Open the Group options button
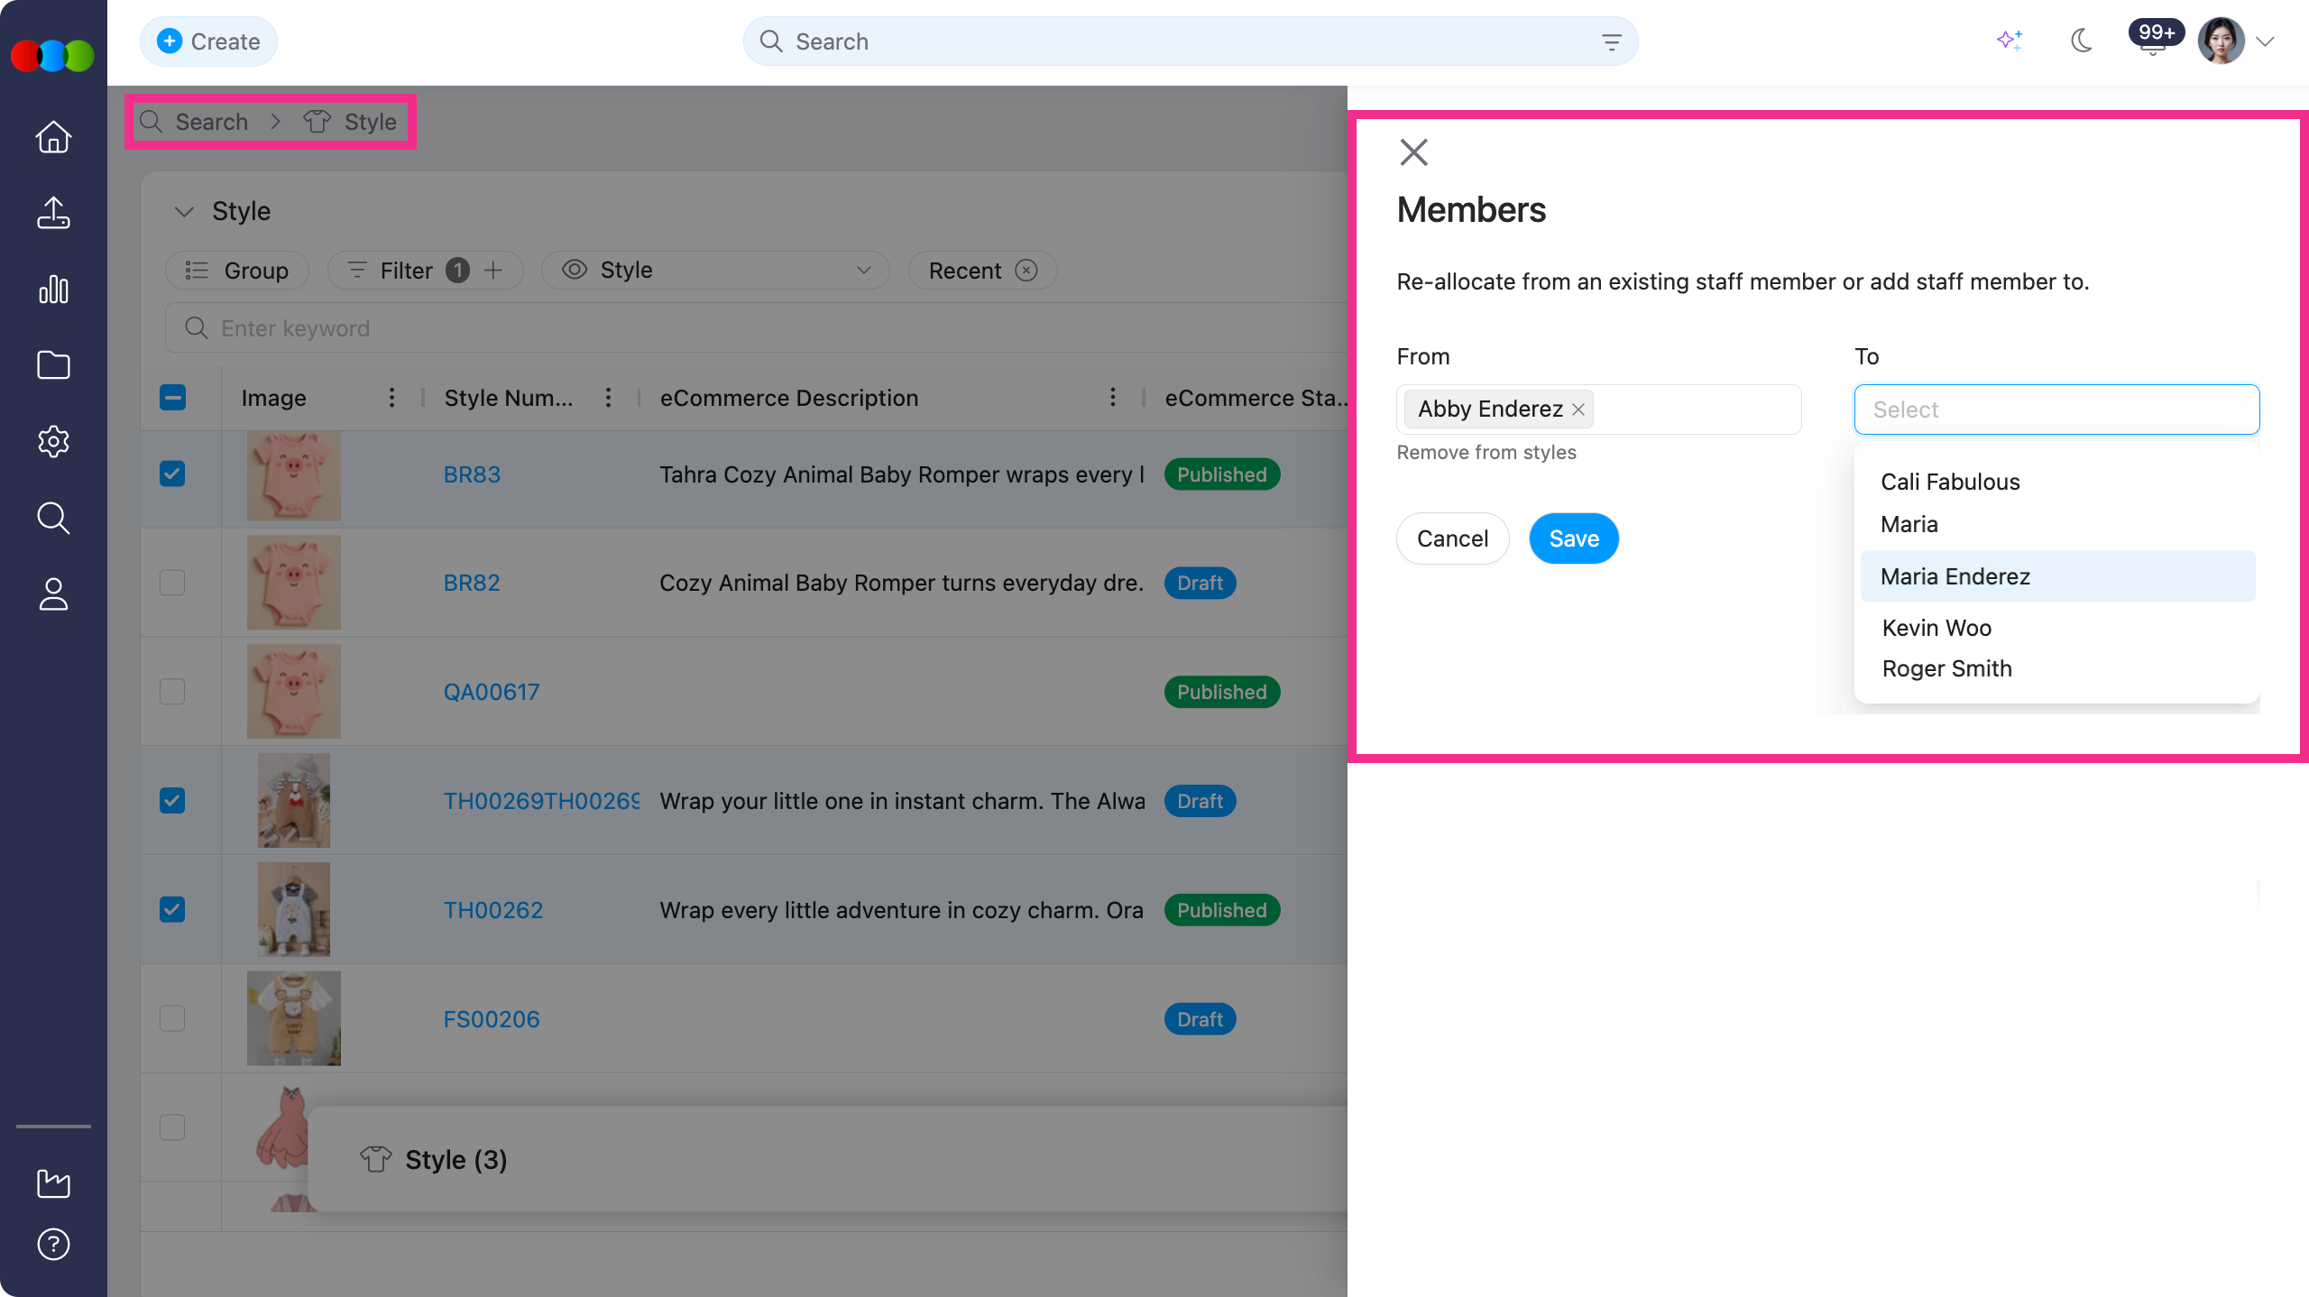This screenshot has width=2309, height=1297. [x=237, y=271]
